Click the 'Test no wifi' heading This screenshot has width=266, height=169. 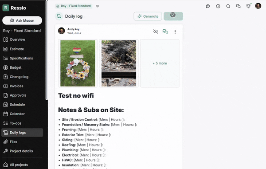[76, 96]
